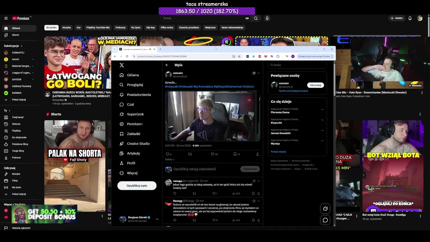Click the X logo in sidebar

click(122, 65)
